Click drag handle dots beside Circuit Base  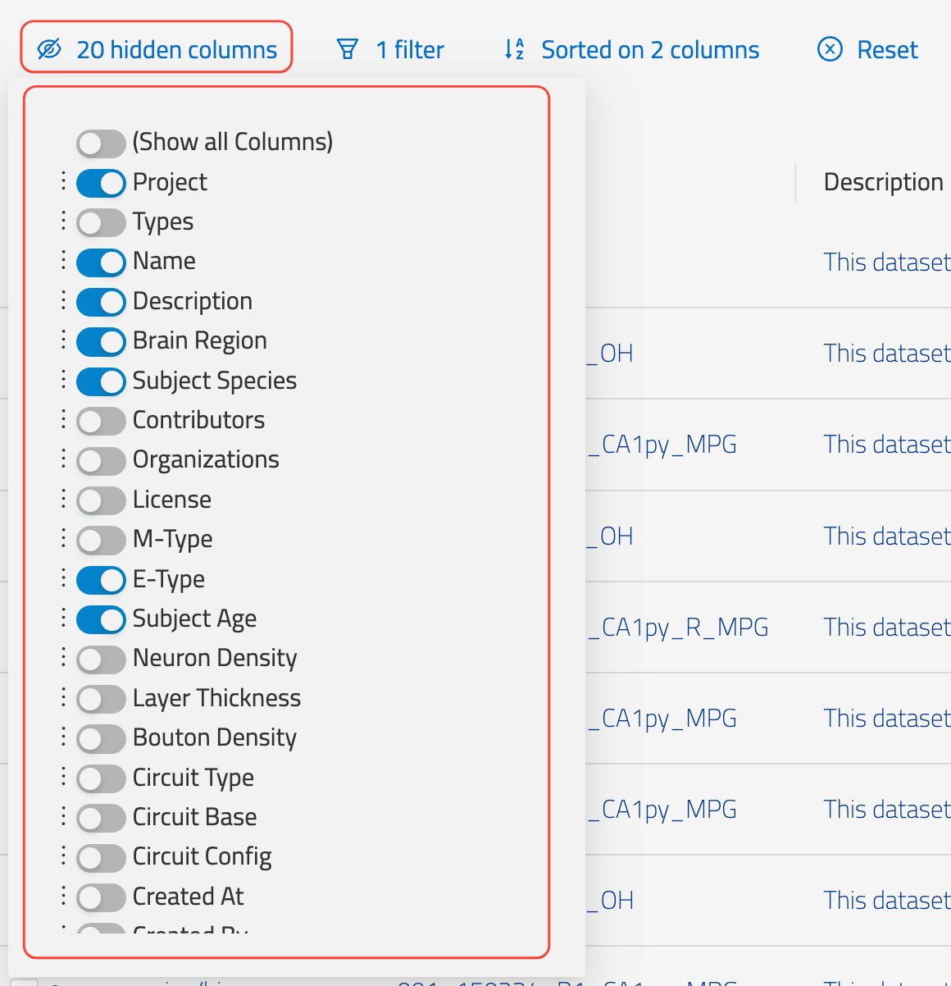63,816
